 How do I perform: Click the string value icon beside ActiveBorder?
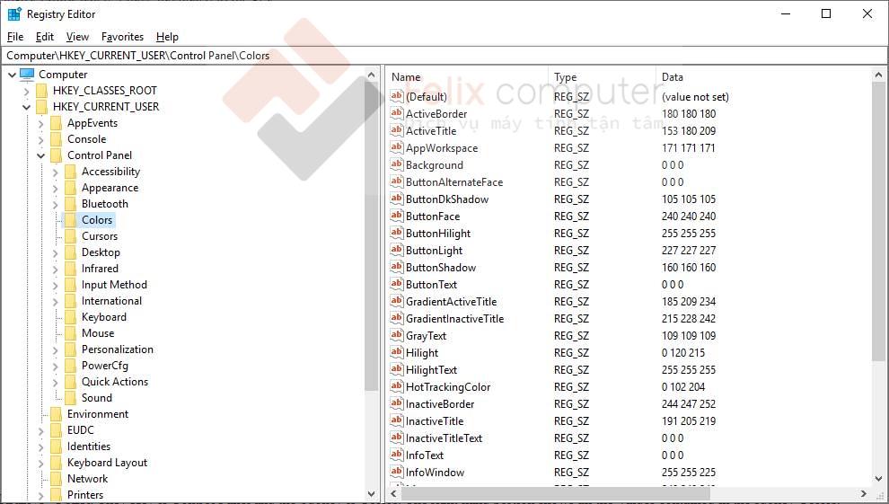tap(397, 114)
